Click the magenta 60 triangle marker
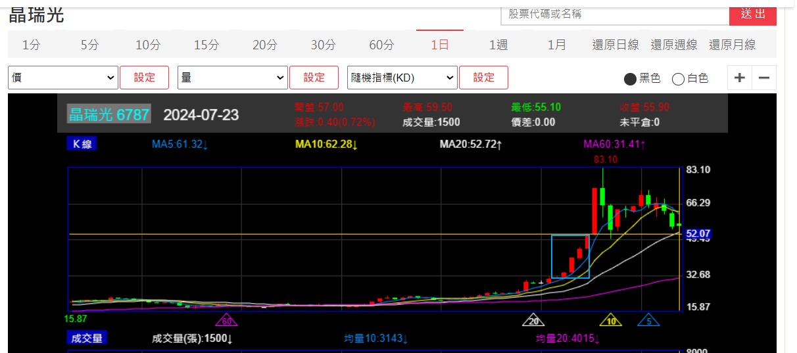This screenshot has width=797, height=353. tap(227, 321)
